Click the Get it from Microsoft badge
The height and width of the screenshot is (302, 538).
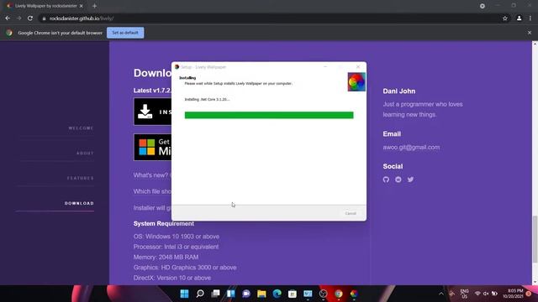point(153,148)
